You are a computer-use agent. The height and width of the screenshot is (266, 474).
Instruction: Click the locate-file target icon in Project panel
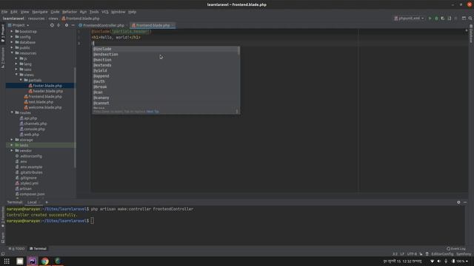(52, 25)
